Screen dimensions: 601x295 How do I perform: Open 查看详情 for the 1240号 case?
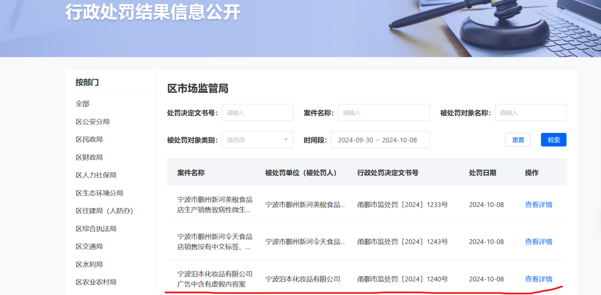(x=539, y=279)
